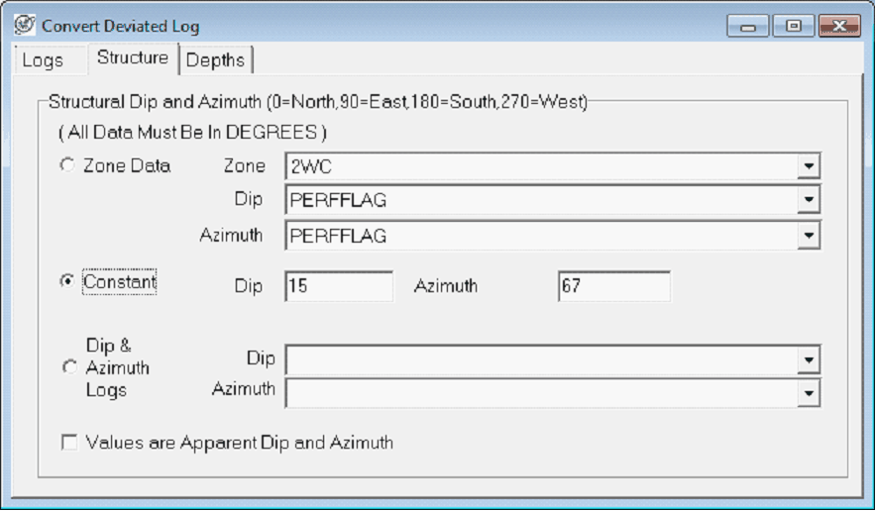Image resolution: width=876 pixels, height=511 pixels.
Task: Maximize the Convert Deviated Log window
Action: coord(794,26)
